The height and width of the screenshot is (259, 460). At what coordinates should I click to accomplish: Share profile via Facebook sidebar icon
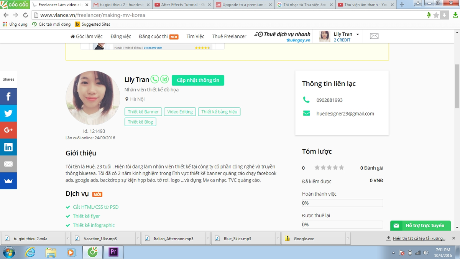click(8, 96)
